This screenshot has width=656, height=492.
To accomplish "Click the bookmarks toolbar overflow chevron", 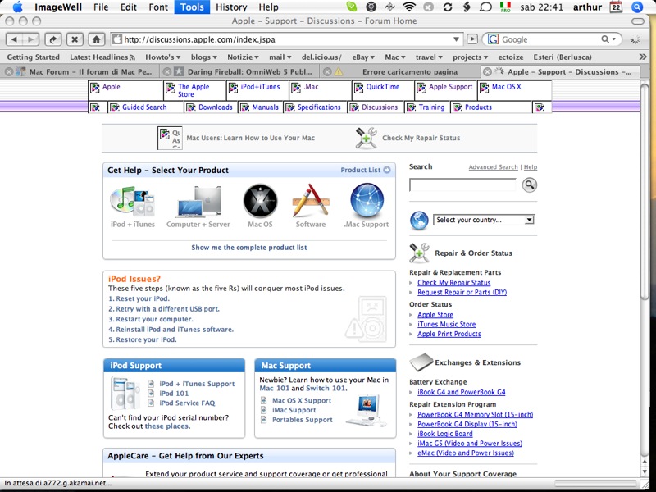I will click(x=643, y=57).
